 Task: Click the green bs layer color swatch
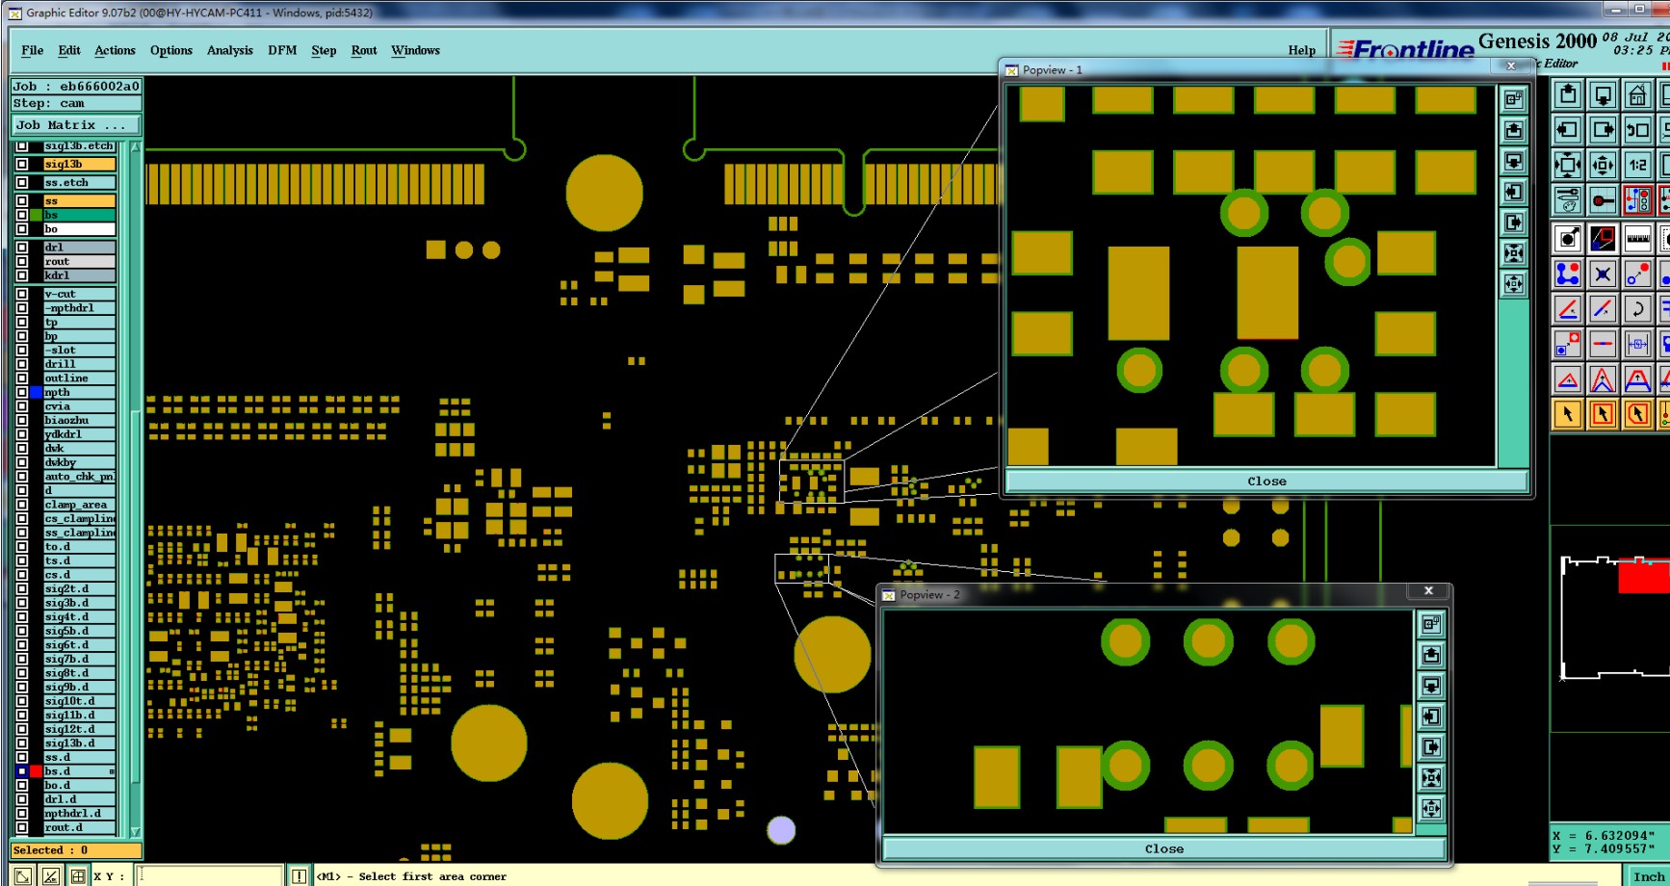37,215
